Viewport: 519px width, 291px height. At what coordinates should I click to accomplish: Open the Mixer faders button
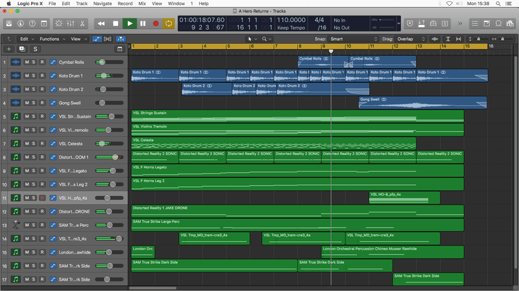(71, 23)
